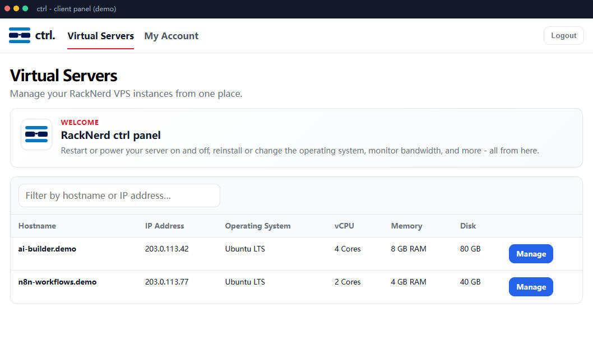This screenshot has height=340, width=593.
Task: Click the 4 GB RAM cell
Action: (x=409, y=282)
